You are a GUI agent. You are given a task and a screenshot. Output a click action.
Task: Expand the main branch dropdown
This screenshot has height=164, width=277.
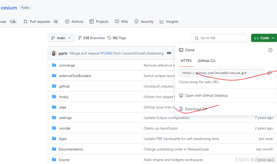(61, 38)
